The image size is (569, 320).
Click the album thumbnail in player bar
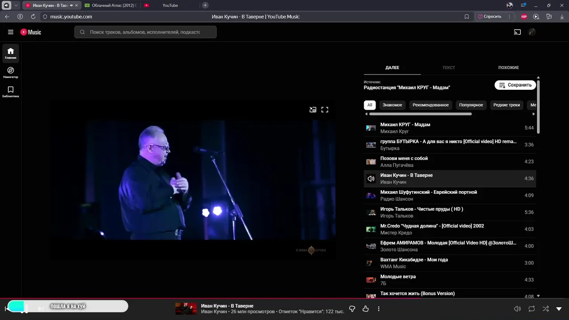(186, 308)
